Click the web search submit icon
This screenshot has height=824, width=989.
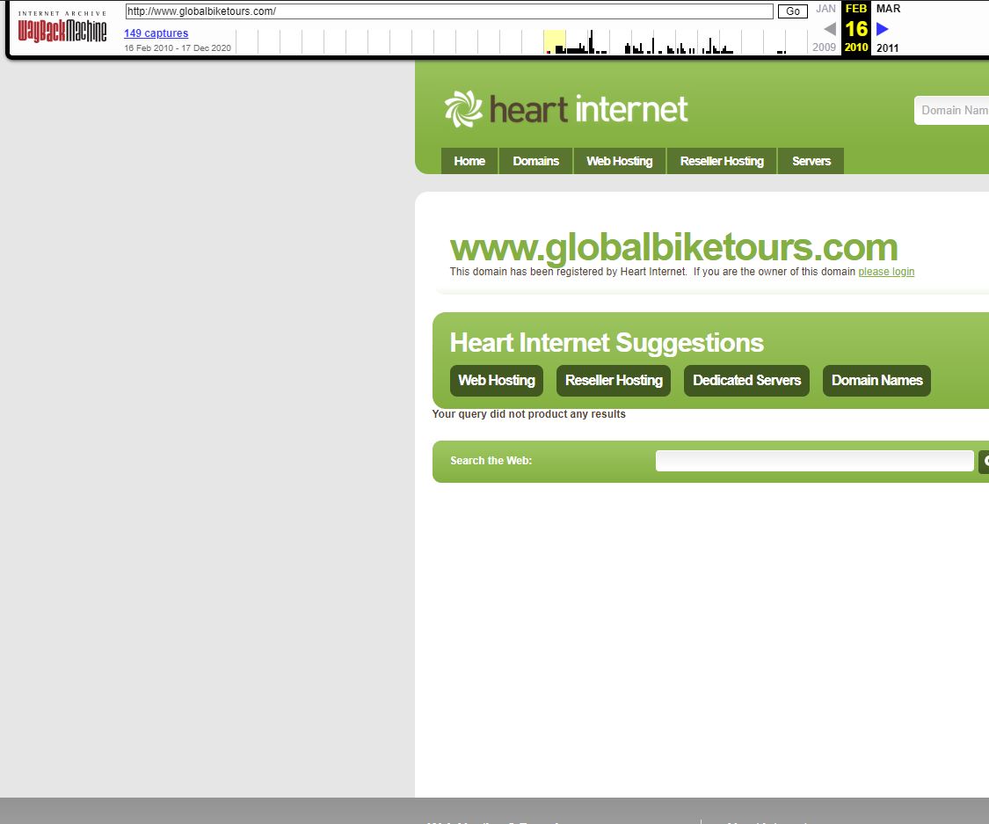click(x=985, y=461)
